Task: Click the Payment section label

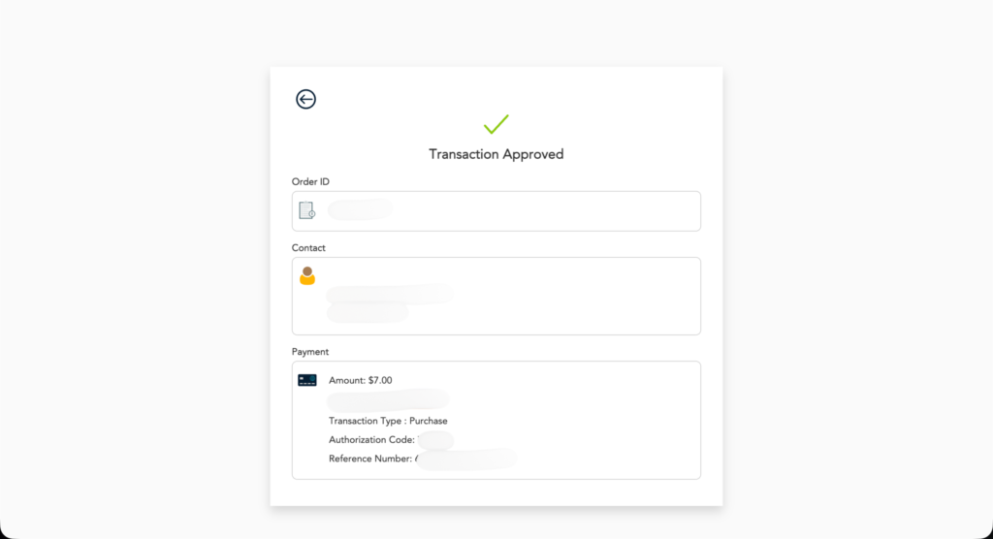Action: [310, 352]
